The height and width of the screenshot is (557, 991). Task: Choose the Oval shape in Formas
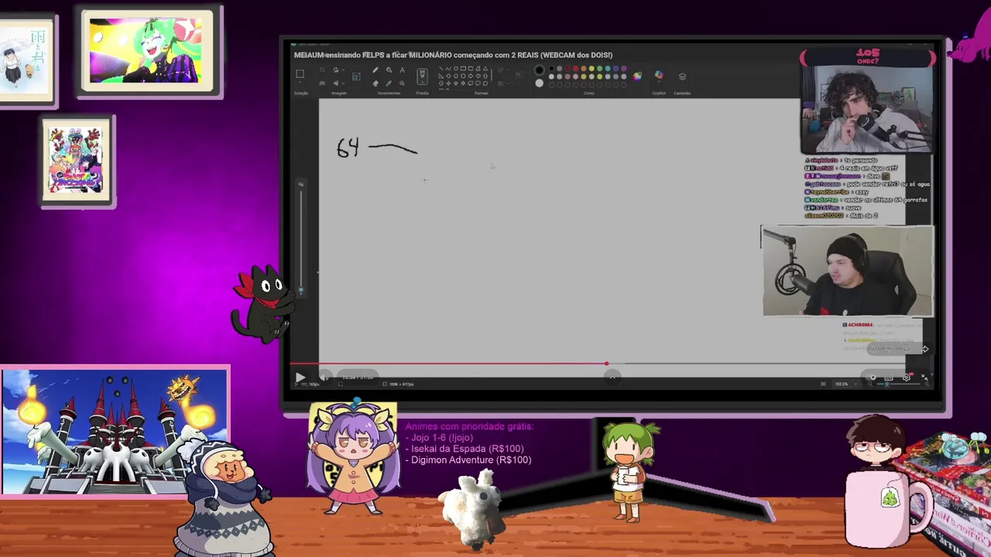click(456, 68)
